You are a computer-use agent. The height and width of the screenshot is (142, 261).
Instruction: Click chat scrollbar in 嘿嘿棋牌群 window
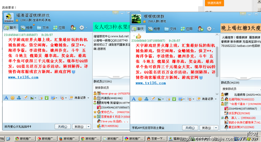(x=217, y=62)
